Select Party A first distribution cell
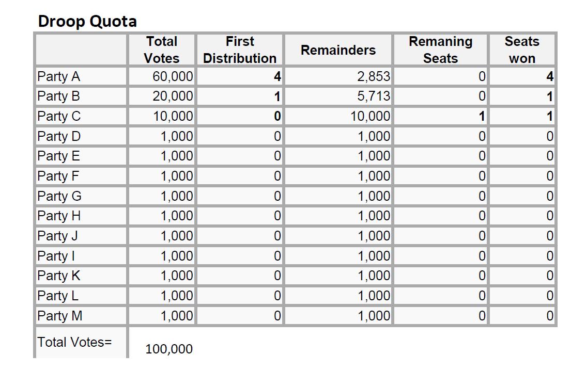Screen dimensions: 586x371 [x=277, y=77]
